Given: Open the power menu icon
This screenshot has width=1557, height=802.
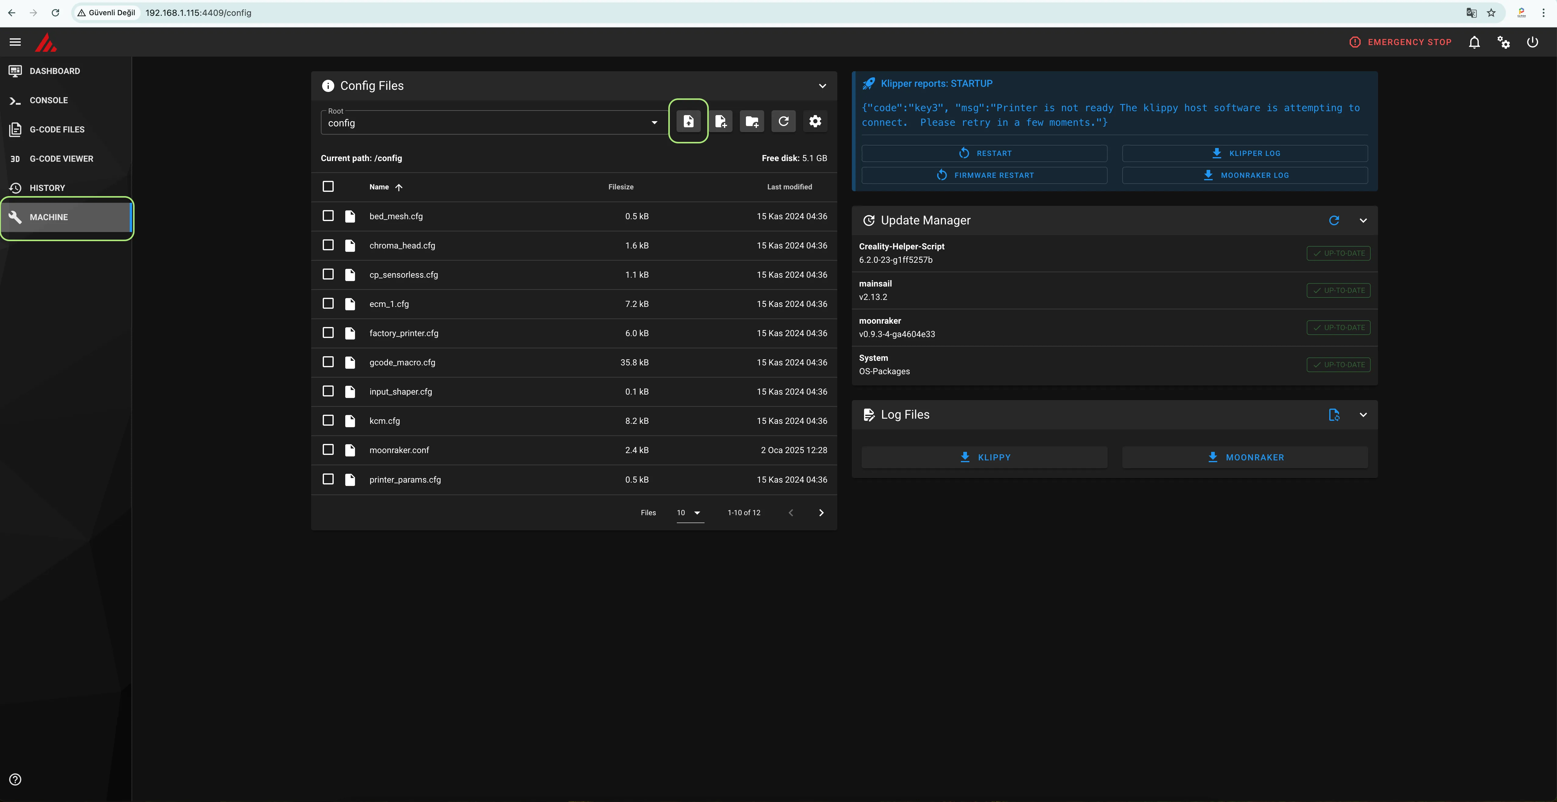Looking at the screenshot, I should tap(1532, 42).
